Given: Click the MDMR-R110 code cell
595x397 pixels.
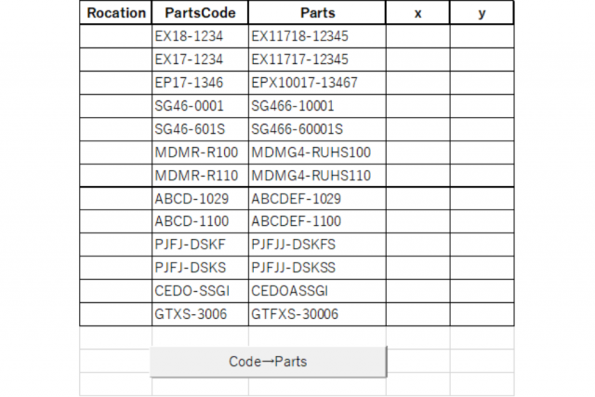Looking at the screenshot, I should [200, 176].
